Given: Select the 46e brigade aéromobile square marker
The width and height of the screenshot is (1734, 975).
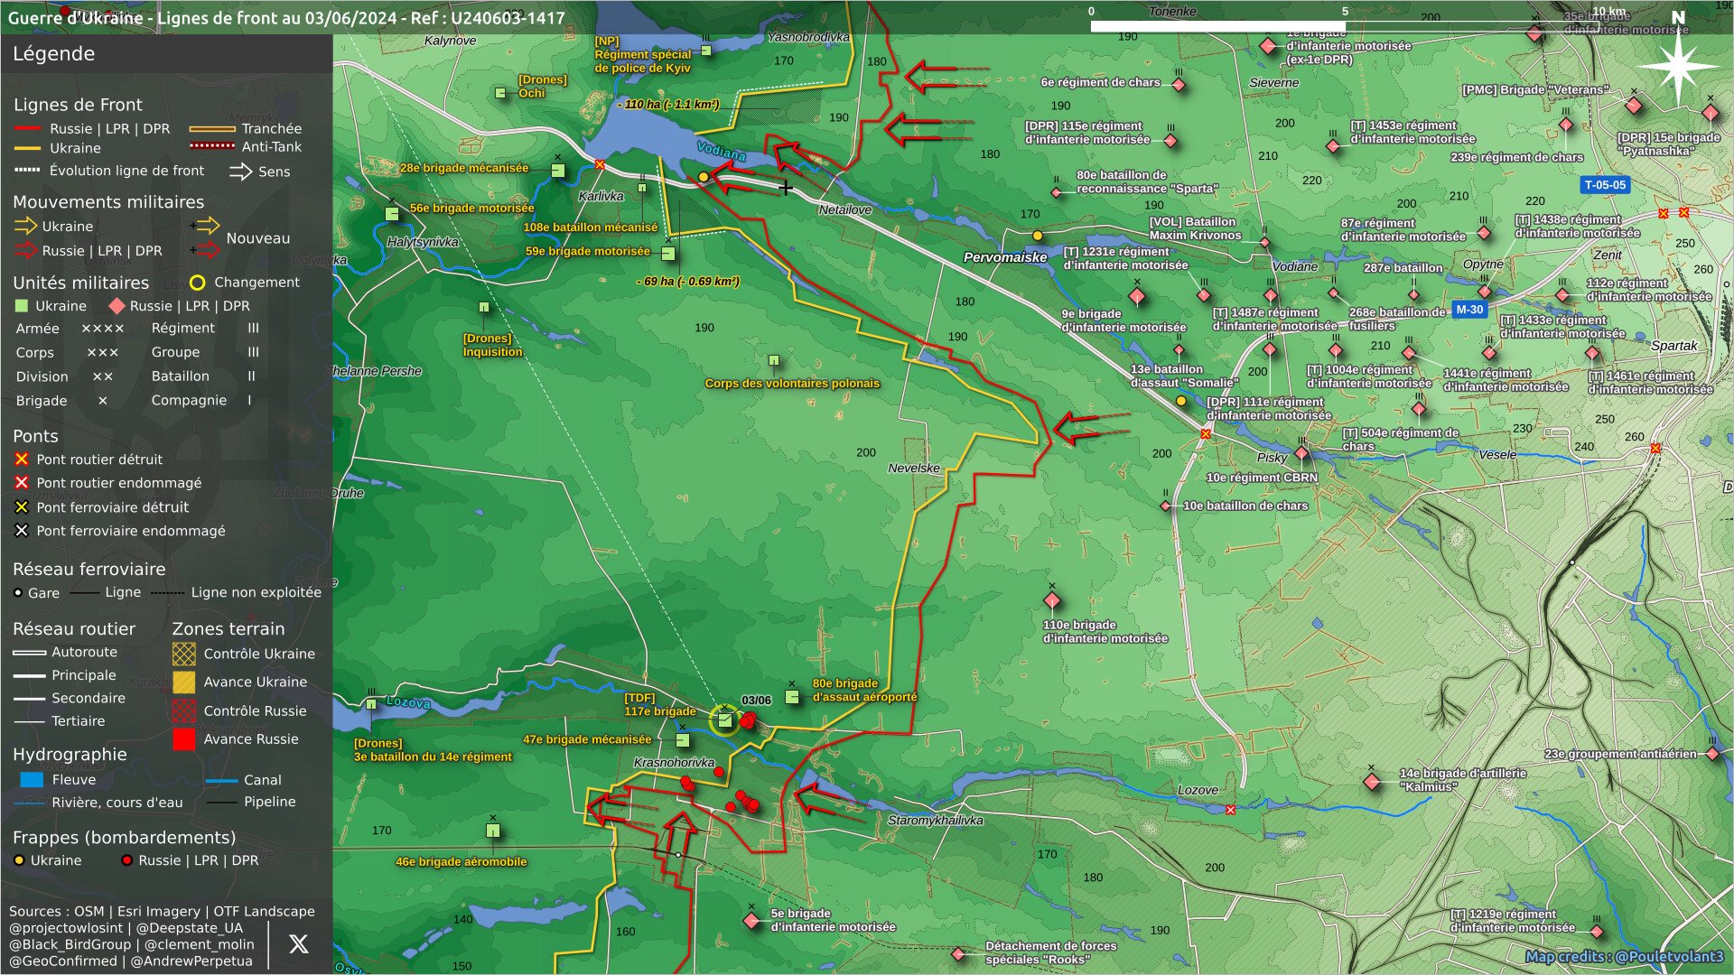Looking at the screenshot, I should point(493,831).
